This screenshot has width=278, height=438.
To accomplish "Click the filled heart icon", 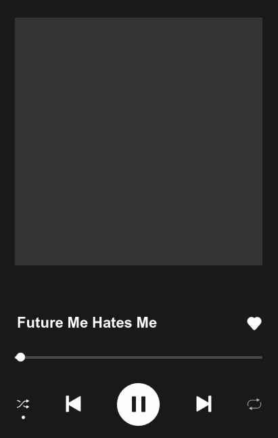I will pyautogui.click(x=254, y=324).
